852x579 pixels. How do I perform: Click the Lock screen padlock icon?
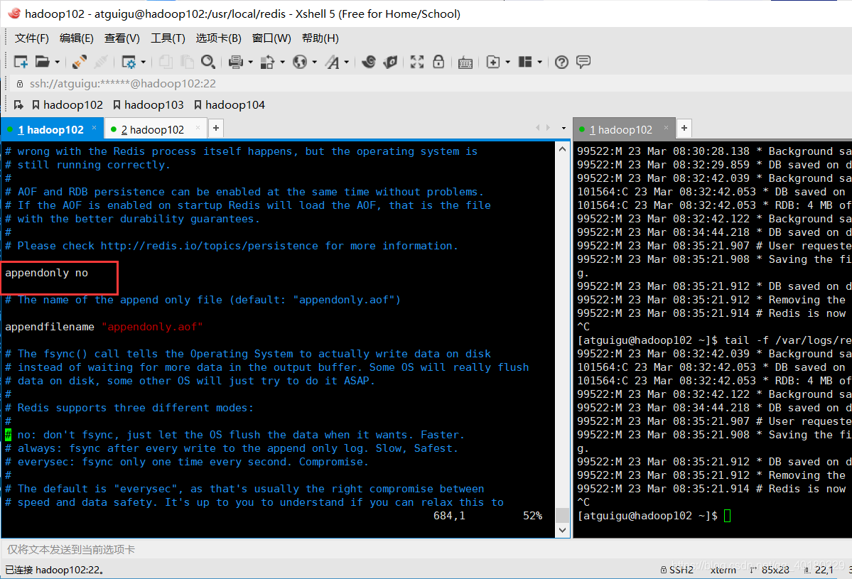[x=438, y=62]
